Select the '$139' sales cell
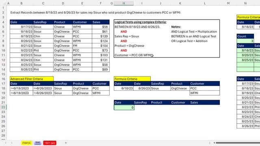This screenshot has height=146, width=260. [101, 36]
